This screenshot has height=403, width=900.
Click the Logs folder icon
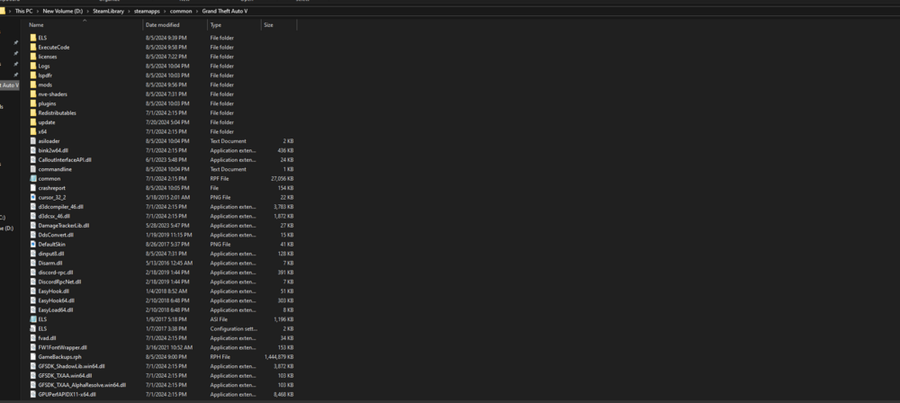[32, 66]
